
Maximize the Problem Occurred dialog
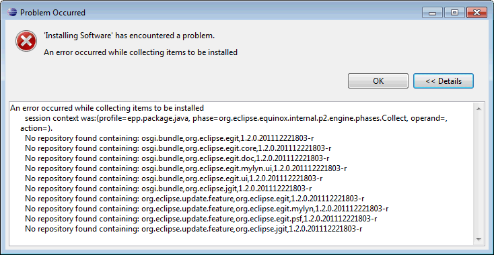point(454,13)
